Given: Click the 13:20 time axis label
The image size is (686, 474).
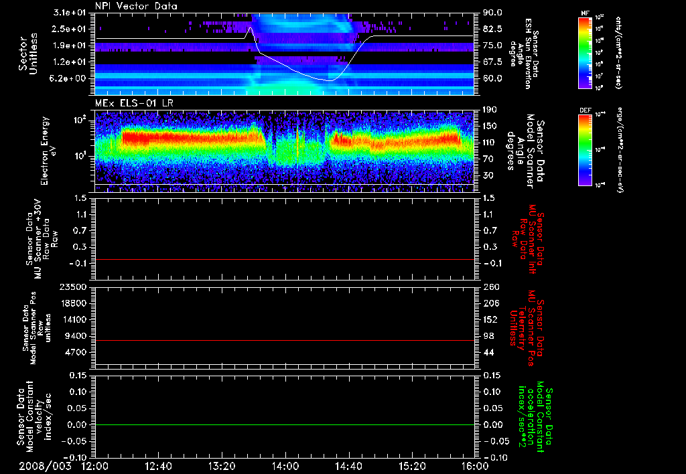Looking at the screenshot, I should (221, 465).
